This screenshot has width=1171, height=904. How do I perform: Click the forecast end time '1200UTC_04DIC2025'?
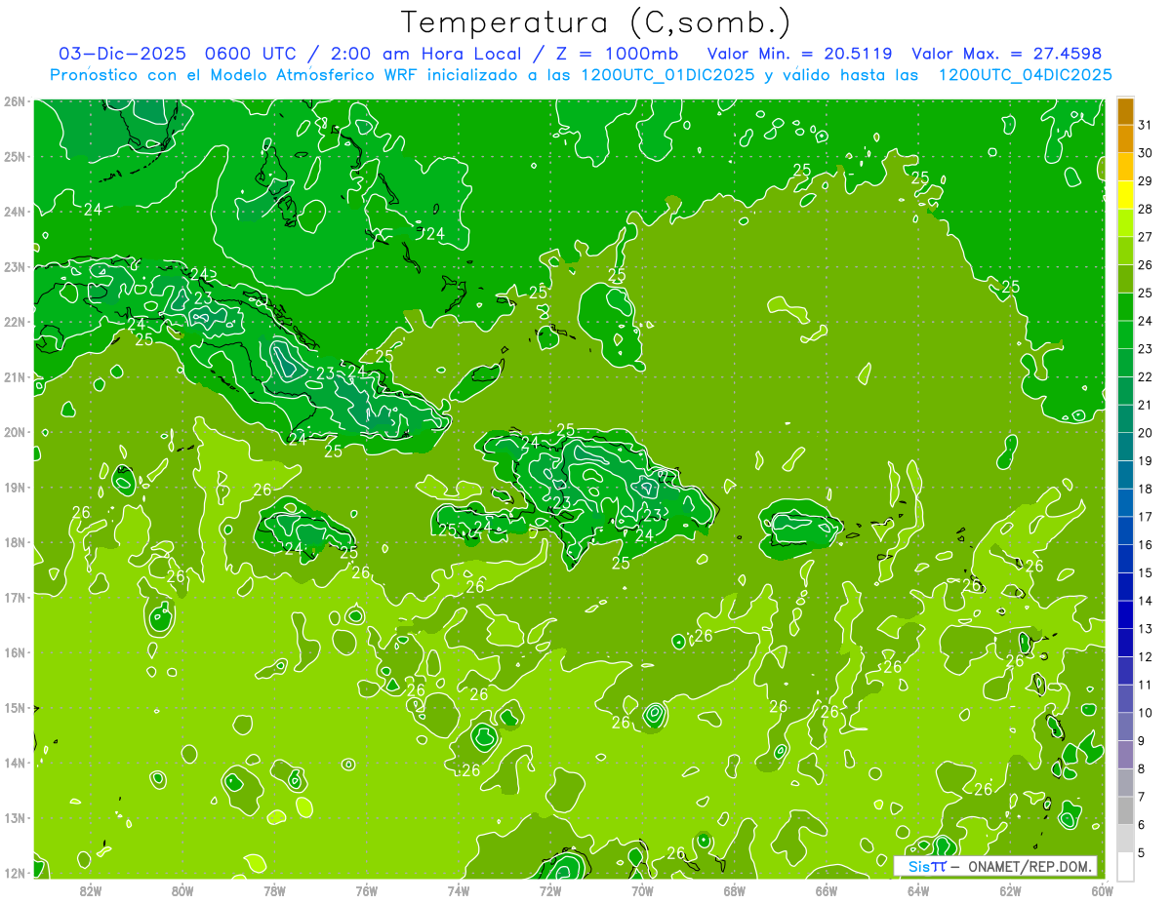tap(1025, 75)
